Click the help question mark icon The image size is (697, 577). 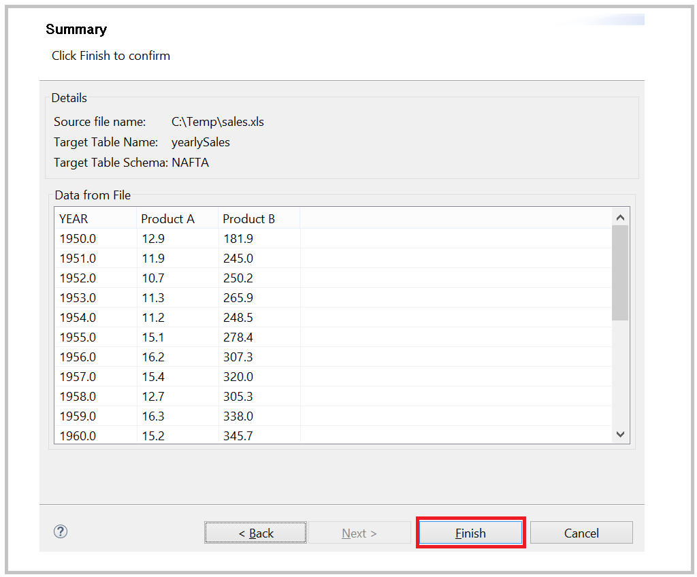60,531
